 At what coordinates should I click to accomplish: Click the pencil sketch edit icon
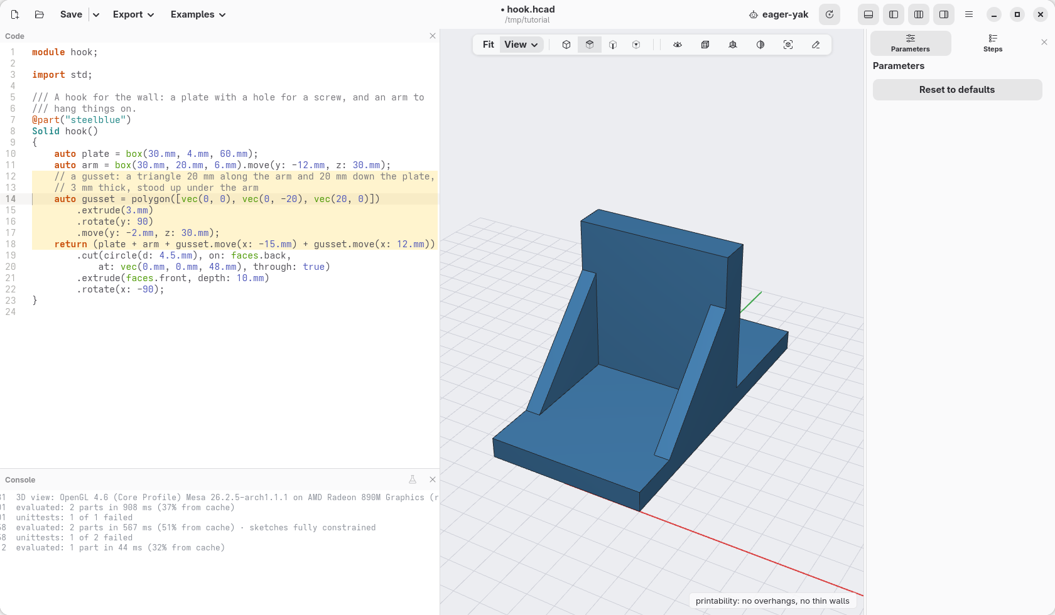[x=816, y=45]
